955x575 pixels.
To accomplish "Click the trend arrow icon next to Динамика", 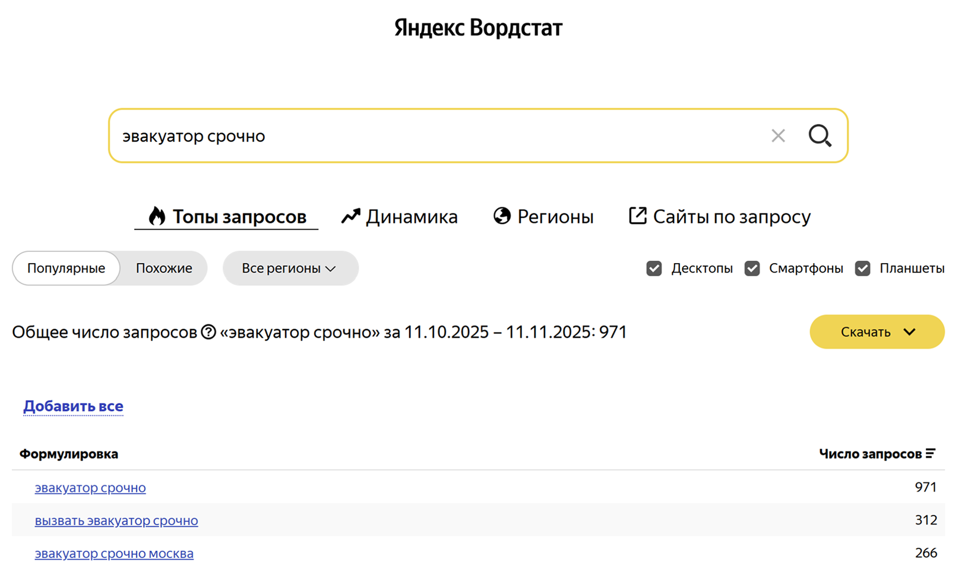I will click(350, 216).
